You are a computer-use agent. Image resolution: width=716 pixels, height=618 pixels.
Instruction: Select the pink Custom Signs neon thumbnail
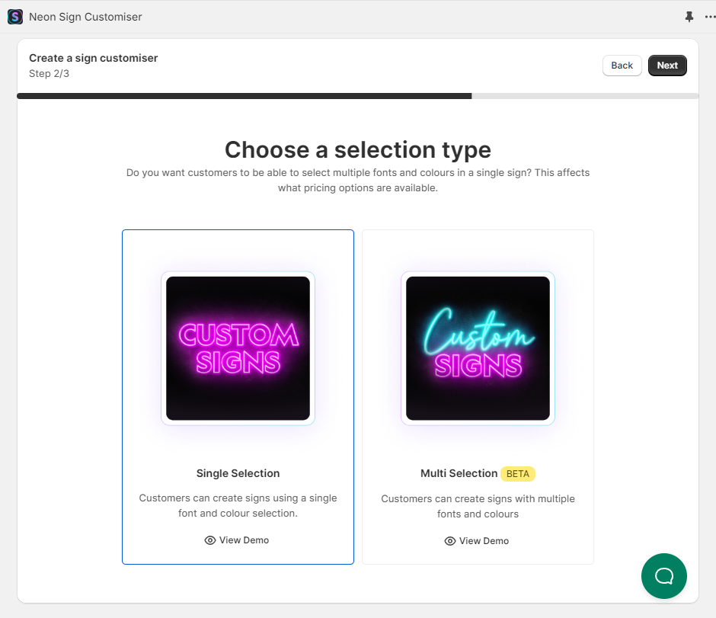tap(238, 348)
